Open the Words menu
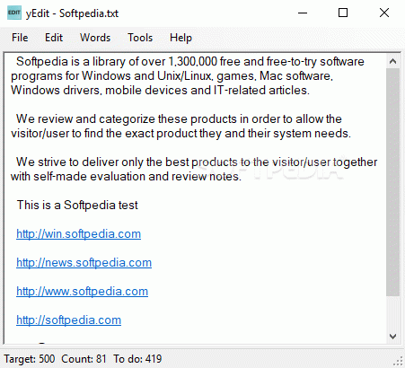The image size is (405, 368). 95,38
